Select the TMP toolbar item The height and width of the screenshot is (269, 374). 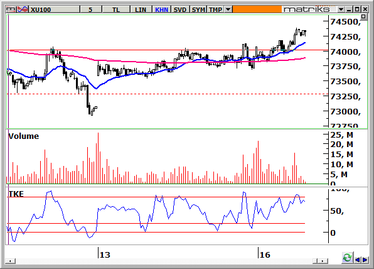point(216,9)
